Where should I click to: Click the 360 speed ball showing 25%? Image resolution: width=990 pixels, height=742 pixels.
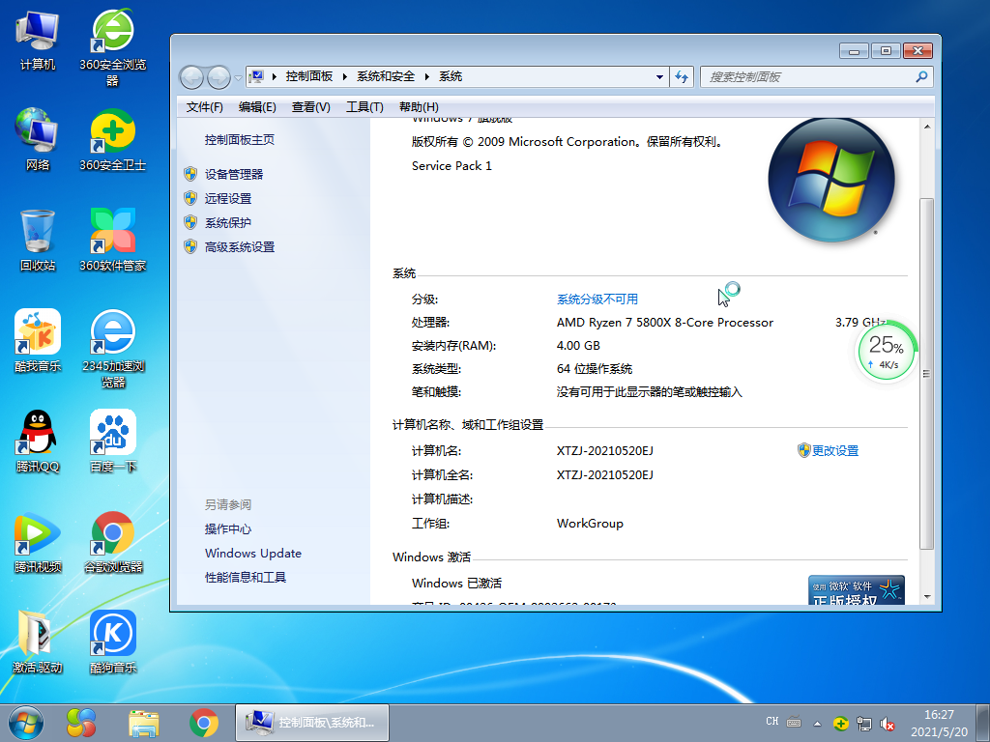click(x=886, y=352)
